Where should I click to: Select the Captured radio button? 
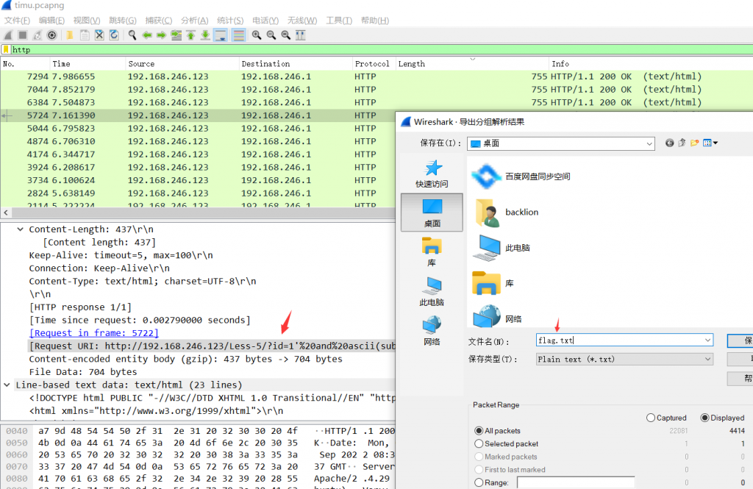651,418
